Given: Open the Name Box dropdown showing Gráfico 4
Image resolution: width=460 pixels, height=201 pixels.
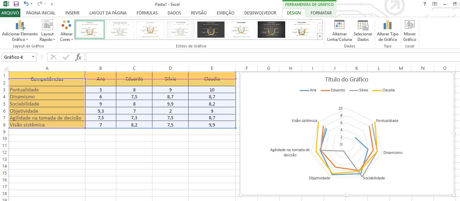Looking at the screenshot, I should (x=34, y=57).
